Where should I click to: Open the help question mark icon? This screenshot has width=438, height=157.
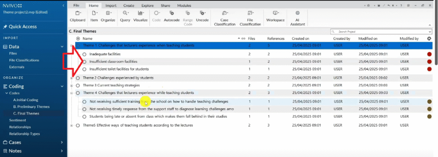[401, 5]
